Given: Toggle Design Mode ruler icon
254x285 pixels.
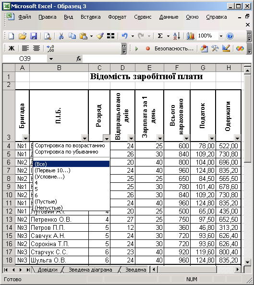Looking at the screenshot, I should point(226,48).
